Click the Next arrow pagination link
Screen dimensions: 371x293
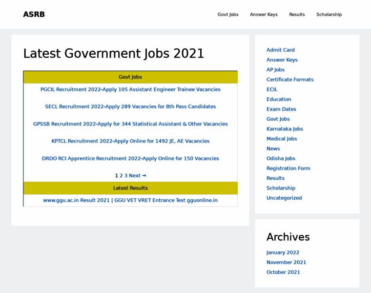pyautogui.click(x=137, y=176)
